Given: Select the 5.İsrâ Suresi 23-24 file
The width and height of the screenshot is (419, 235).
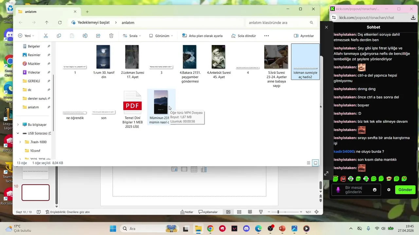Looking at the screenshot, I should tap(276, 66).
